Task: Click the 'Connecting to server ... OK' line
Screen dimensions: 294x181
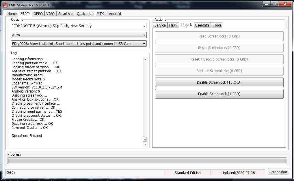Action: tap(34, 108)
